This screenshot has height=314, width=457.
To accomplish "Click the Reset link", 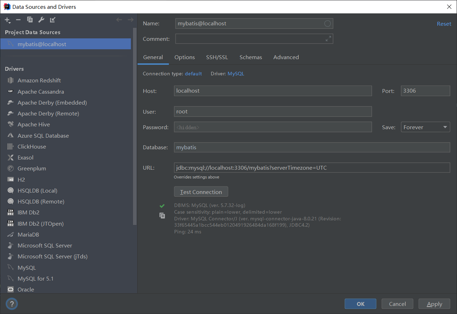I will tap(444, 24).
